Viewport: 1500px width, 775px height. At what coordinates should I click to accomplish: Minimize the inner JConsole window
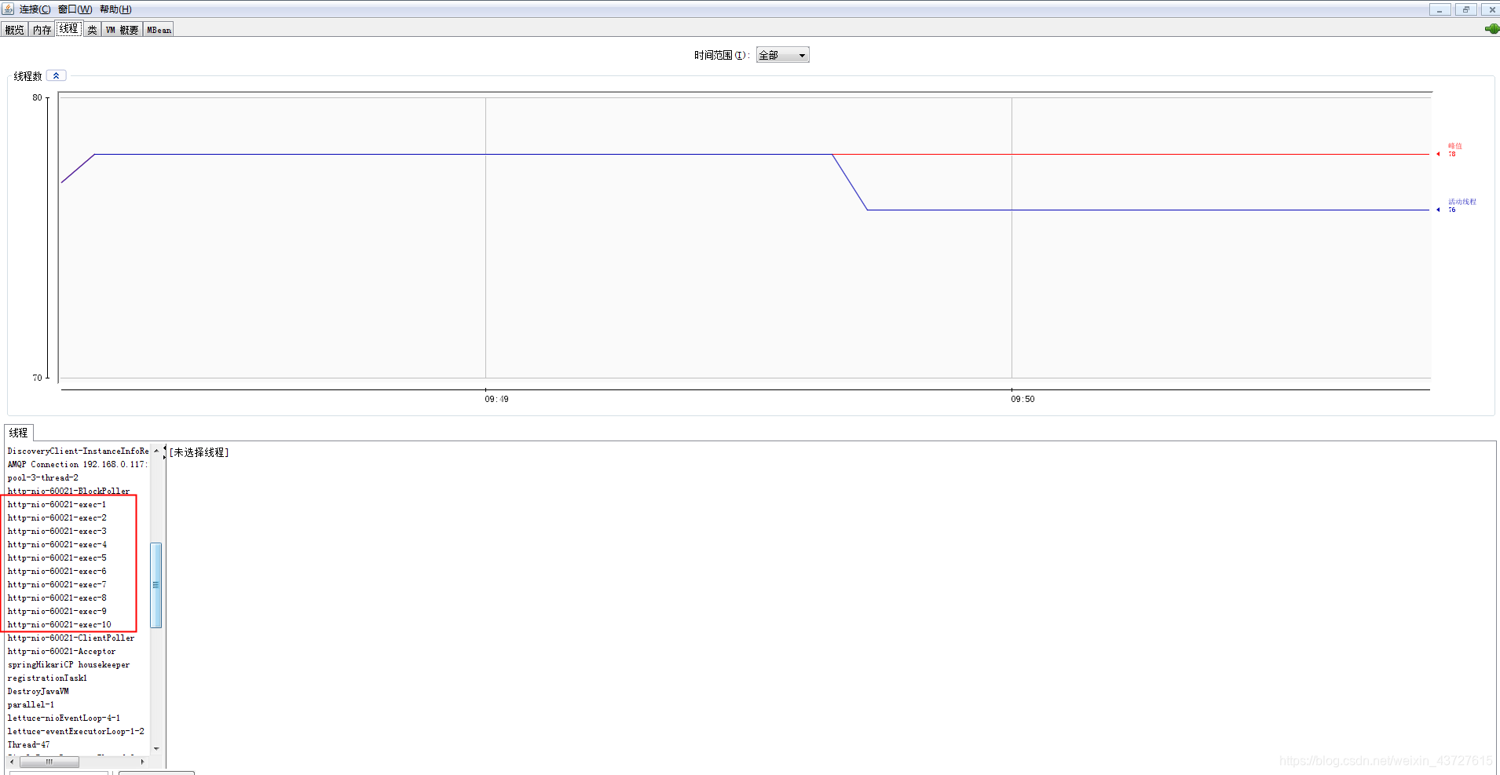[1440, 9]
